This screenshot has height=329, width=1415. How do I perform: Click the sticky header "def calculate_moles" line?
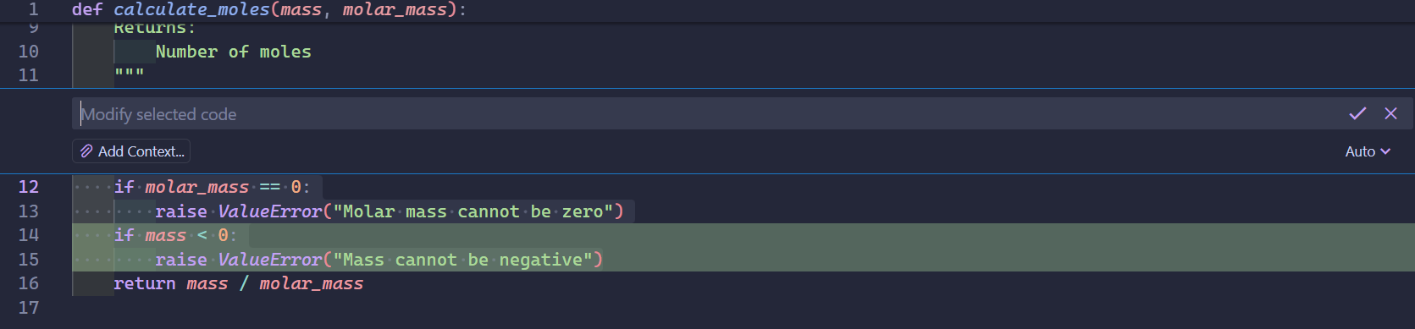coord(268,10)
